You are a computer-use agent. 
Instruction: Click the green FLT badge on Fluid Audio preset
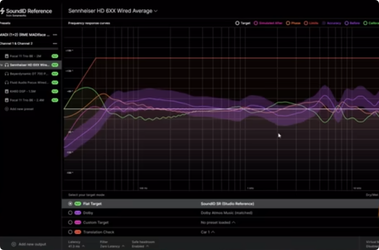[x=55, y=83]
